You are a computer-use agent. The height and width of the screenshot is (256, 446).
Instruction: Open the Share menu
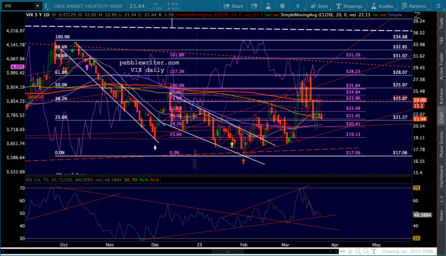tap(233, 6)
